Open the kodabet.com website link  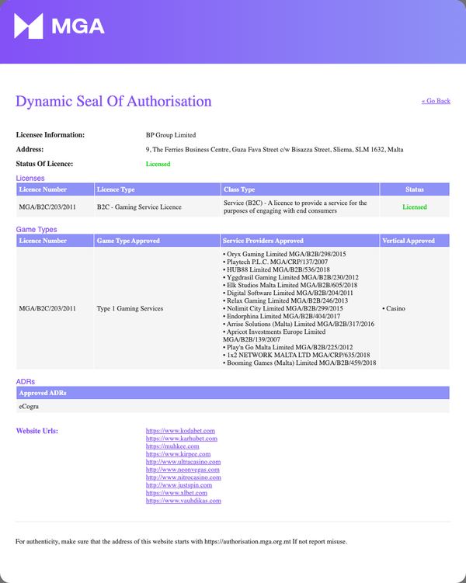(180, 431)
